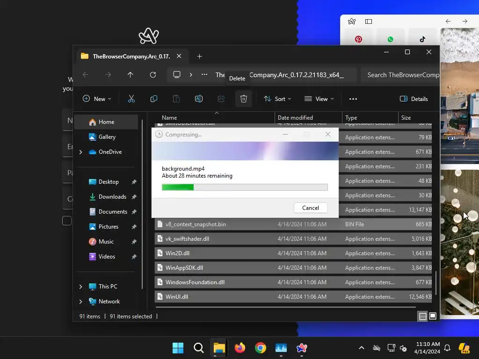The height and width of the screenshot is (359, 479).
Task: Click the compression progress bar
Action: (245, 187)
